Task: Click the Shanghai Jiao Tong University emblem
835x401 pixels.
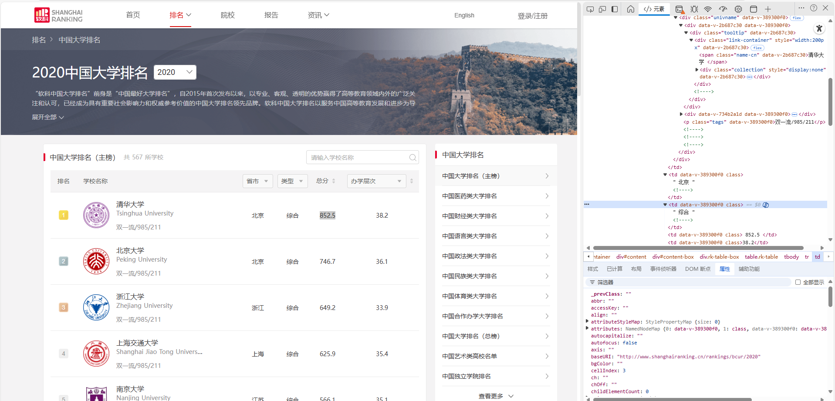Action: [x=96, y=354]
